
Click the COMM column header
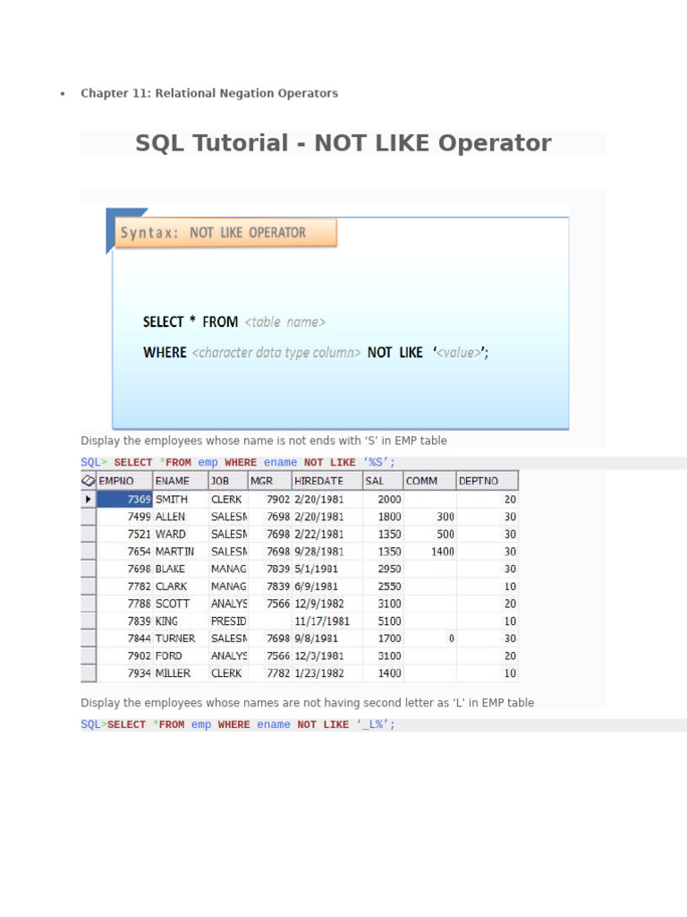point(429,481)
